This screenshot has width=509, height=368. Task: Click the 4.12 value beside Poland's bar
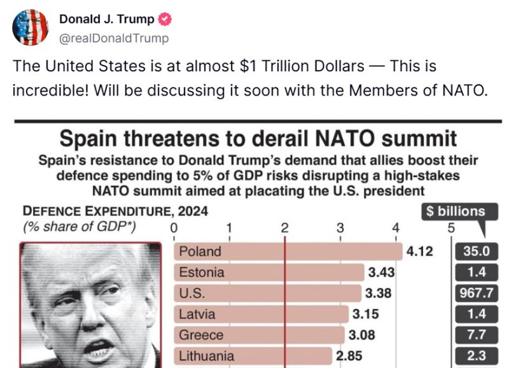pos(420,251)
